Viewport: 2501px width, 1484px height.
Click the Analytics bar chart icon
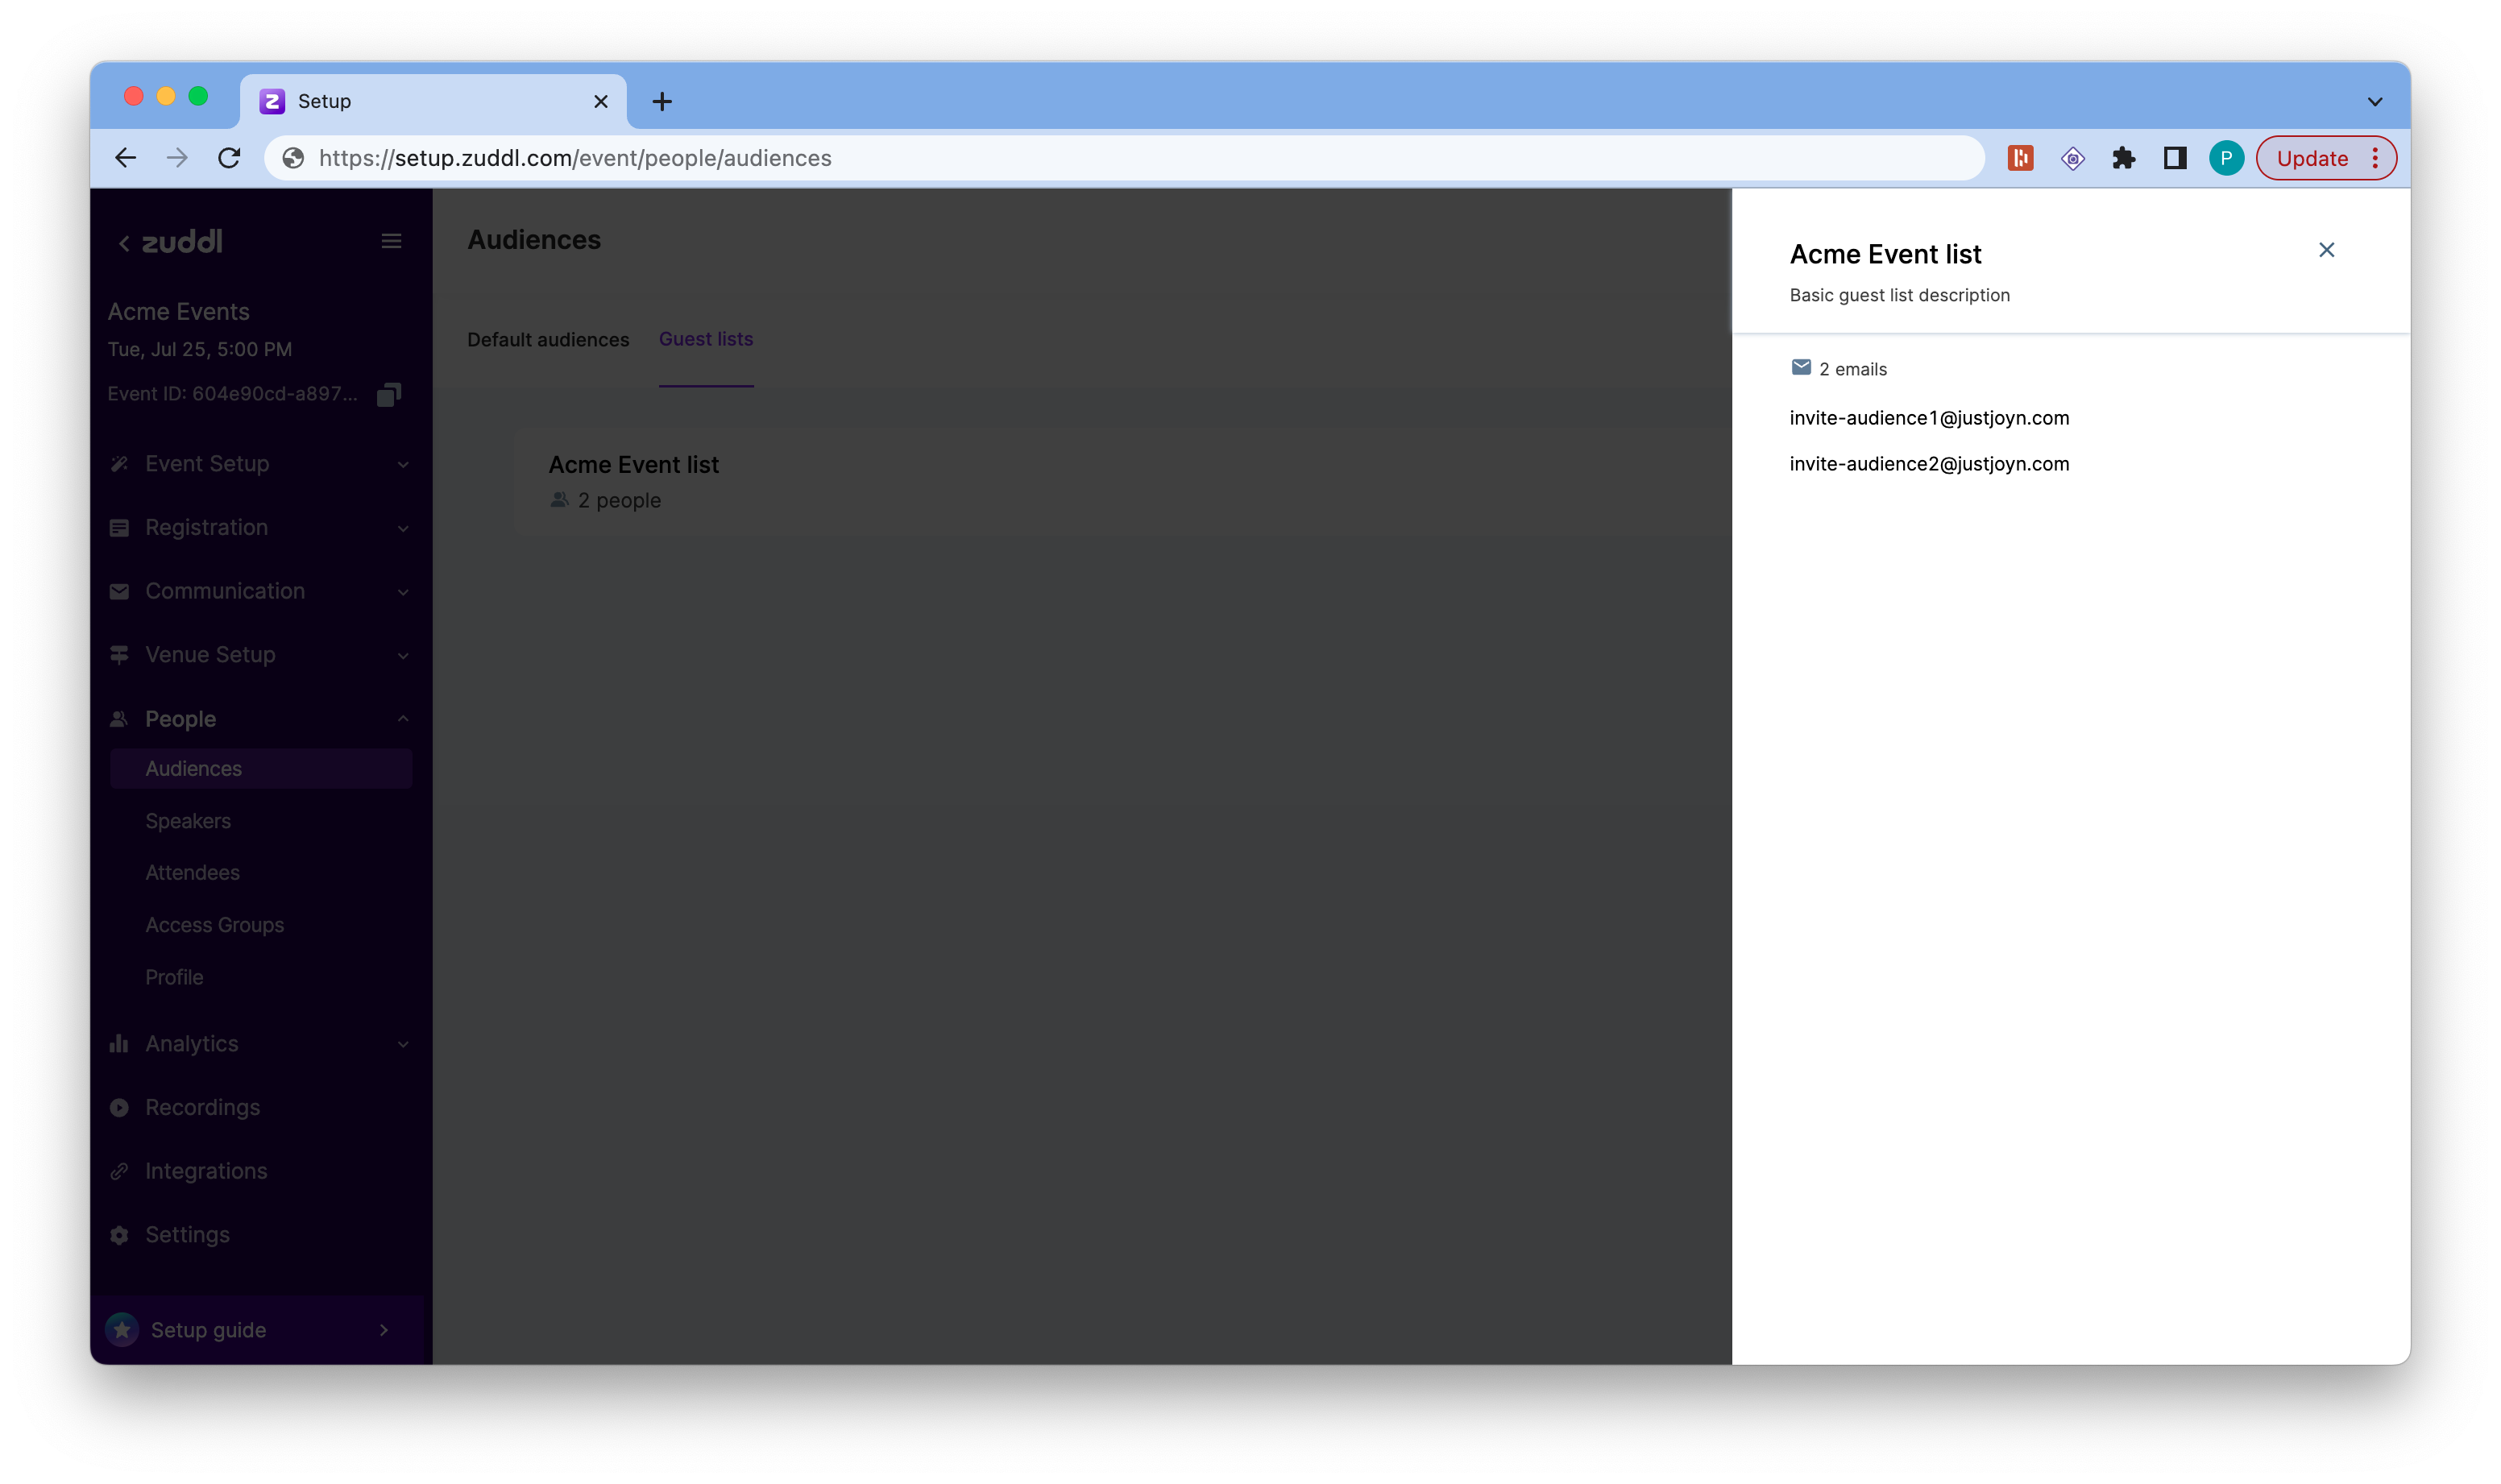click(119, 1044)
